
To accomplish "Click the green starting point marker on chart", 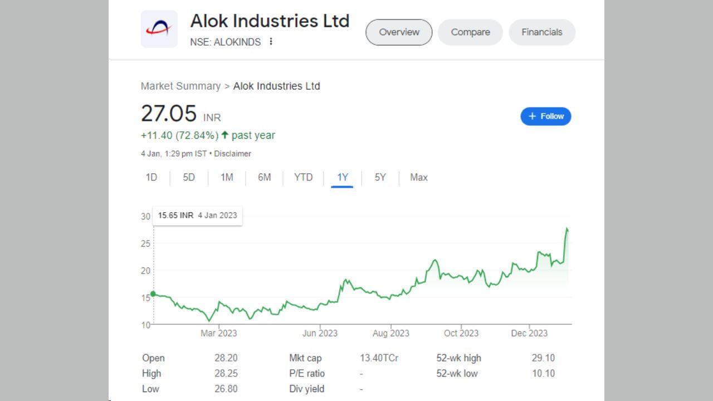I will click(153, 294).
